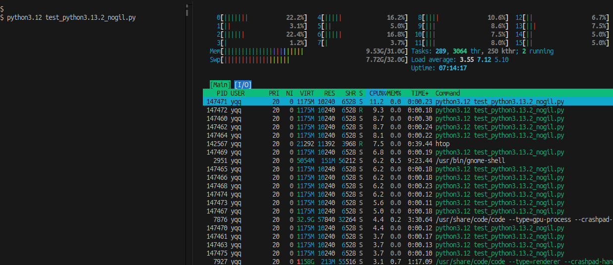The image size is (613, 265).
Task: Click the CPU 13 meter showing 7.5%
Action: tap(562, 26)
